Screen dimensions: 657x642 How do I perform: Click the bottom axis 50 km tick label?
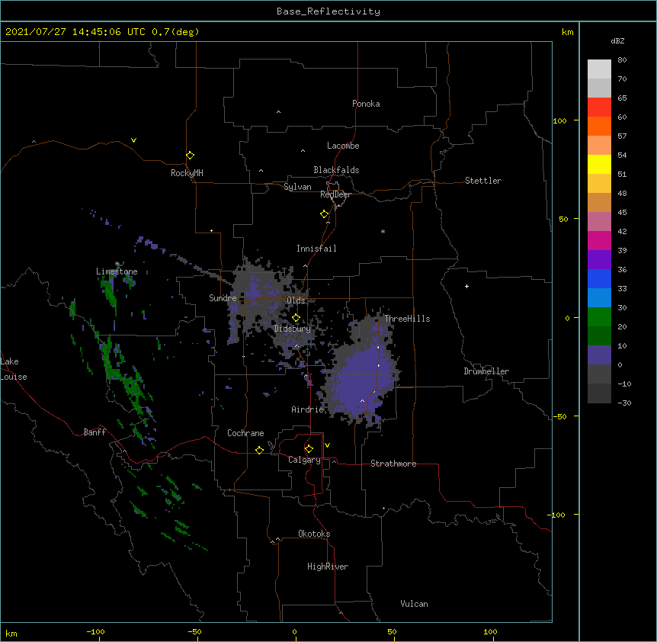point(392,632)
